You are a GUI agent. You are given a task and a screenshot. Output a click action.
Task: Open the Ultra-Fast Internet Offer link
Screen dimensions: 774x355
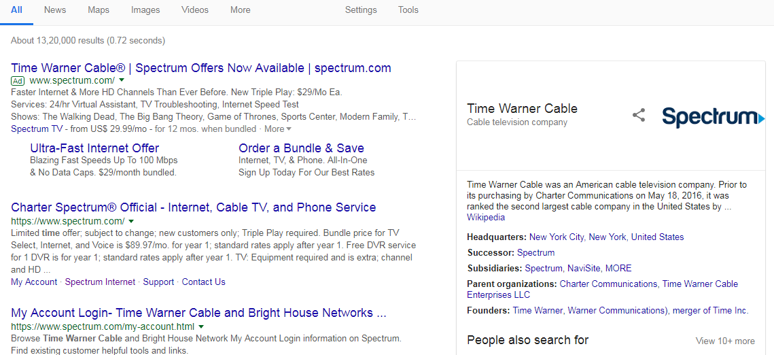[94, 148]
